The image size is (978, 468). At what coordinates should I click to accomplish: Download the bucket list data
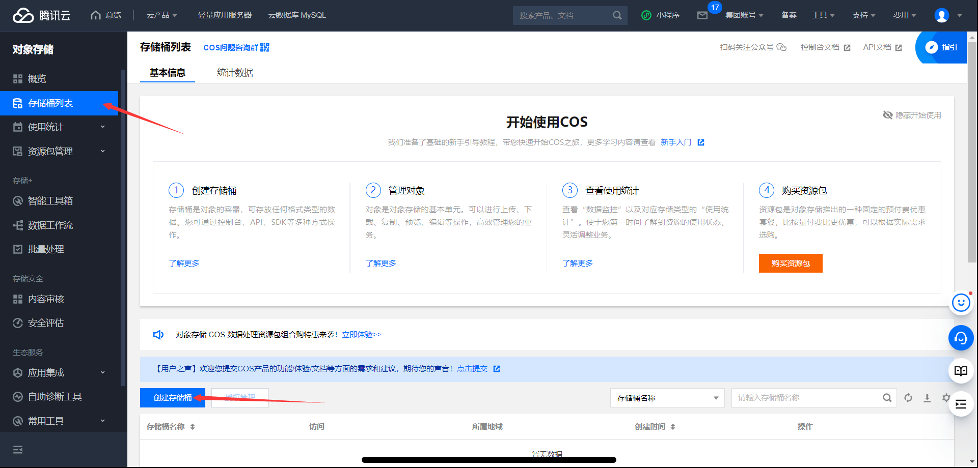click(x=928, y=398)
